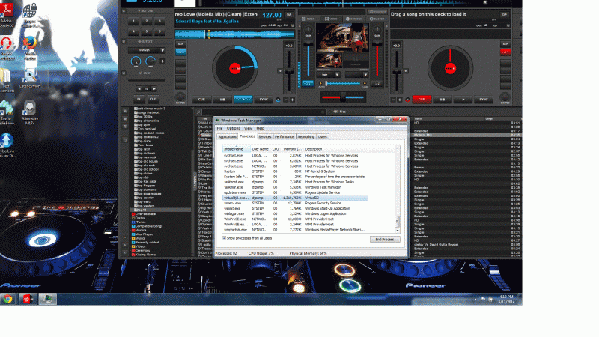Click SYNC on the right deck
This screenshot has height=337, width=599.
(x=483, y=100)
